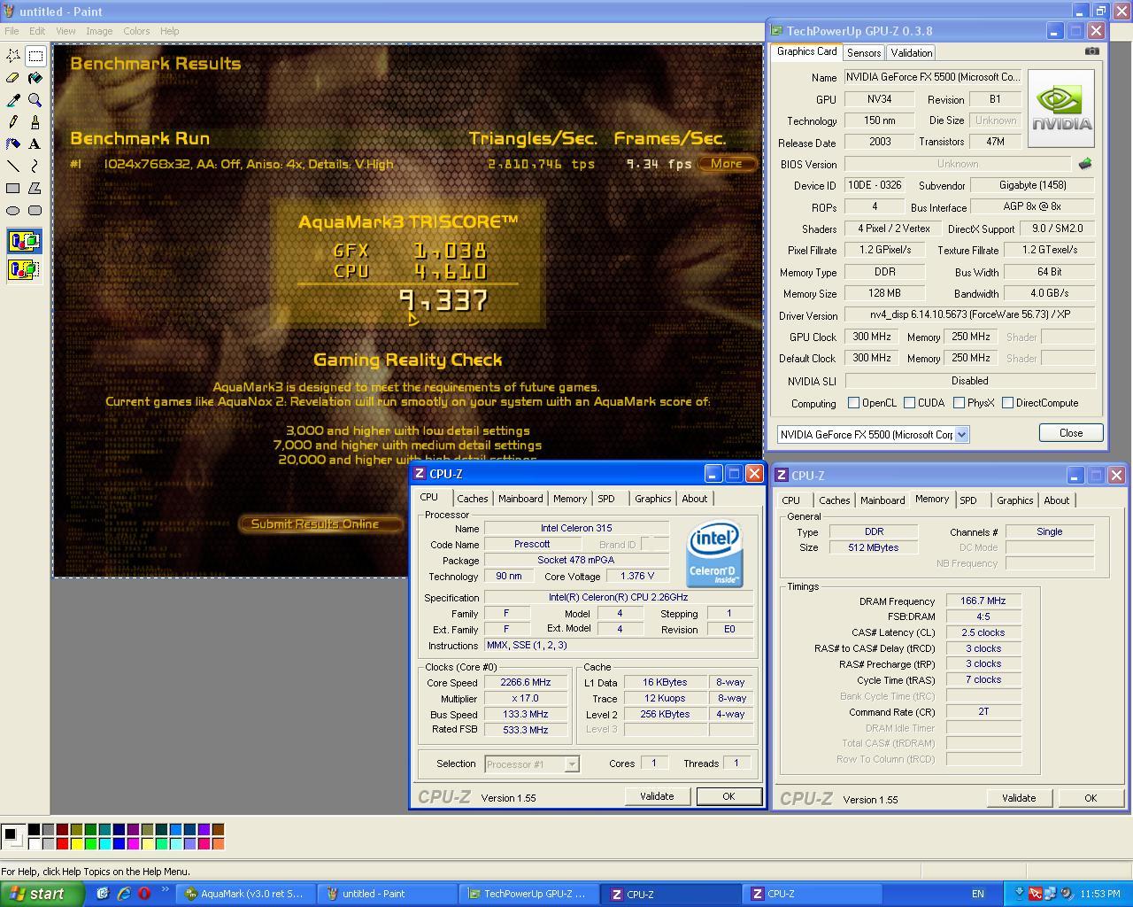Click OK in the right CPU-Z memory window
This screenshot has height=907, width=1133.
[x=1091, y=798]
